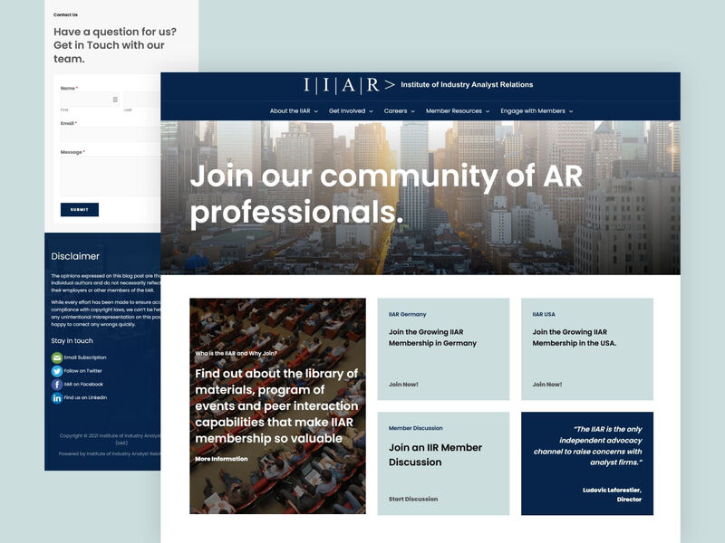Image resolution: width=725 pixels, height=543 pixels.
Task: Click the Twitter bird icon
Action: pos(57,371)
